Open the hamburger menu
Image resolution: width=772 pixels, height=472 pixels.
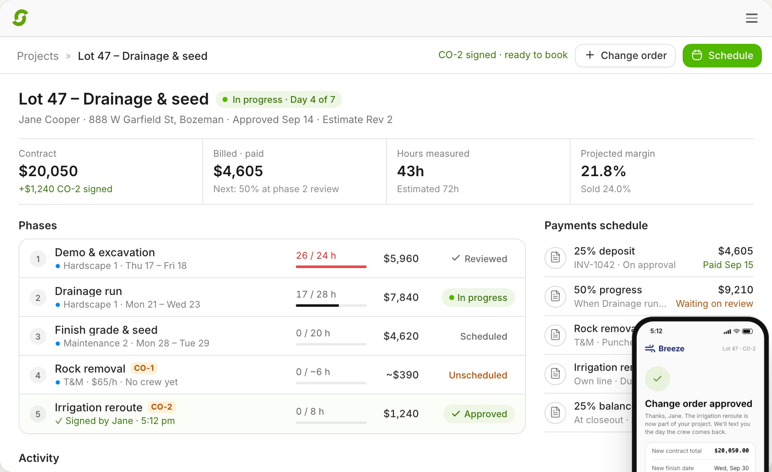tap(751, 18)
